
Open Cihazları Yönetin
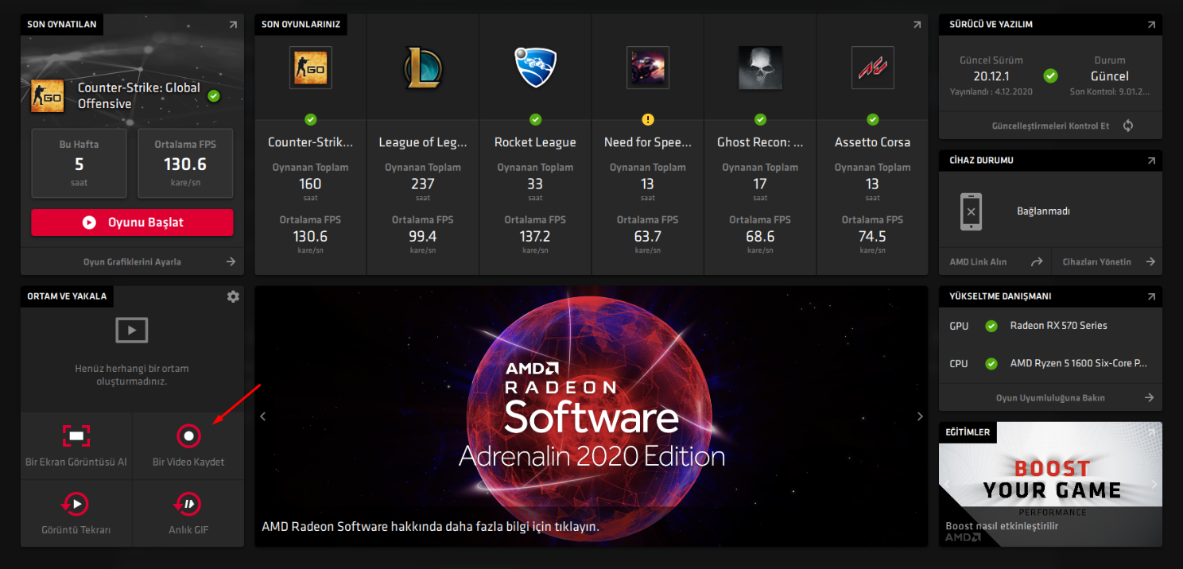pyautogui.click(x=1107, y=261)
